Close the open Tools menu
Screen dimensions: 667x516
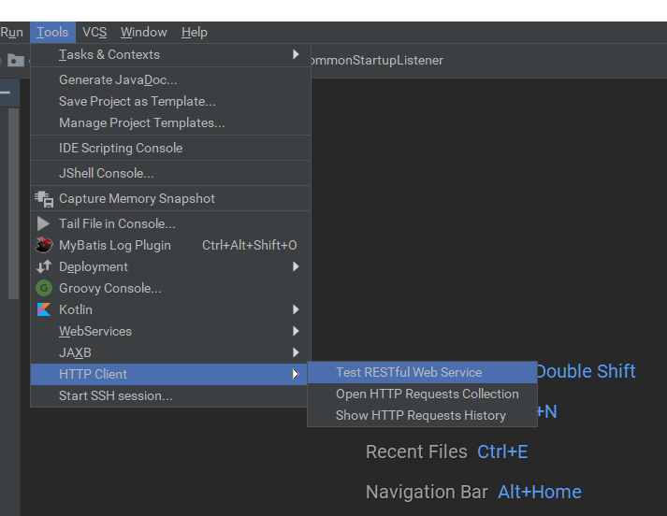click(x=52, y=33)
